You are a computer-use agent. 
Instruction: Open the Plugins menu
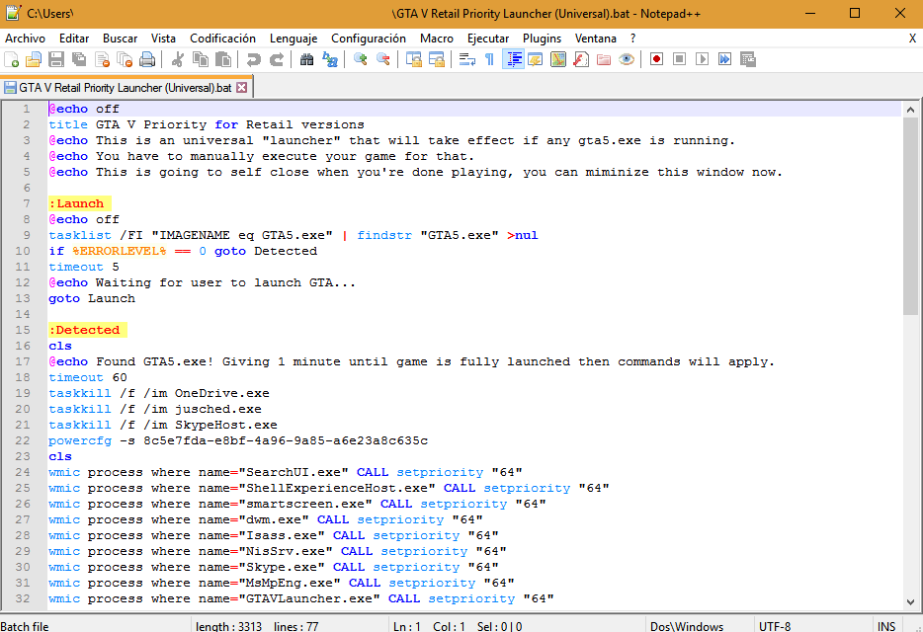[543, 39]
